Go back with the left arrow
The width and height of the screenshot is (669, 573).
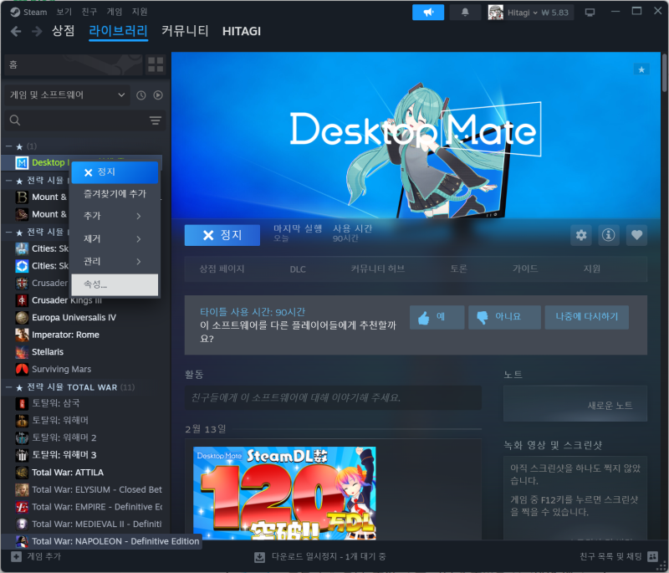pyautogui.click(x=16, y=31)
